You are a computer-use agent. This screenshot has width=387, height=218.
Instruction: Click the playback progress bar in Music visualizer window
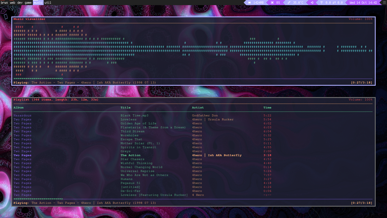(x=193, y=79)
